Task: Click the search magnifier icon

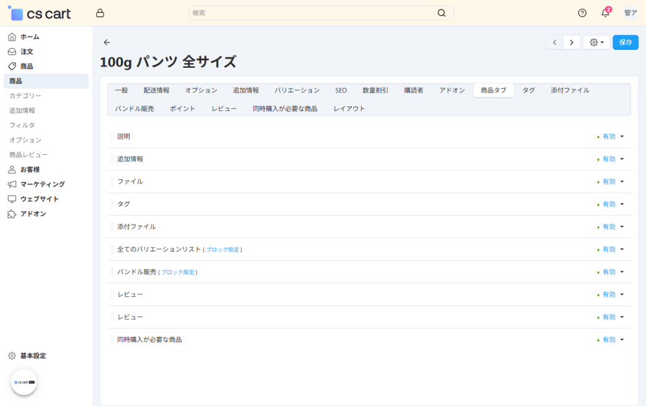Action: [442, 13]
